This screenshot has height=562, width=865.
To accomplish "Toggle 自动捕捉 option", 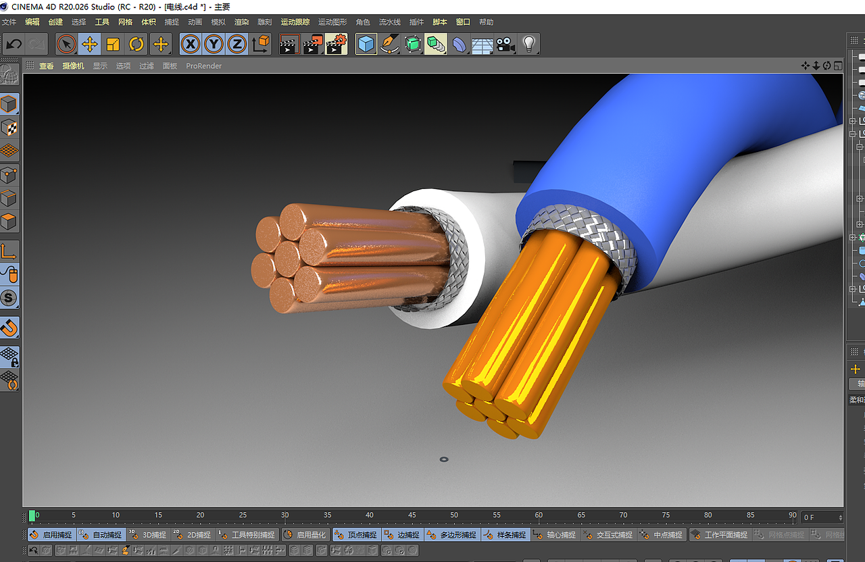I will pyautogui.click(x=101, y=535).
